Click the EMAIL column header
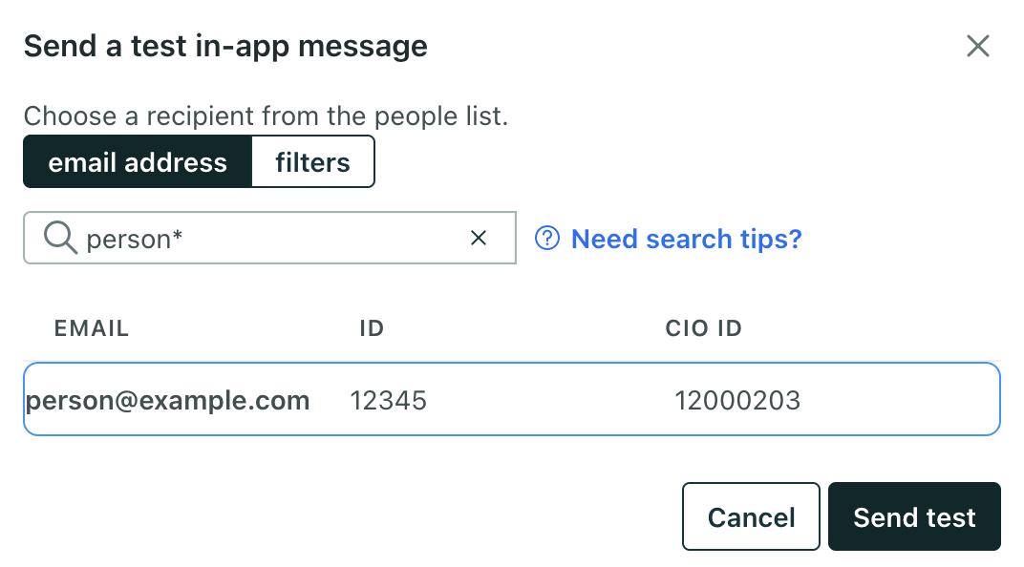The image size is (1024, 567). tap(92, 328)
